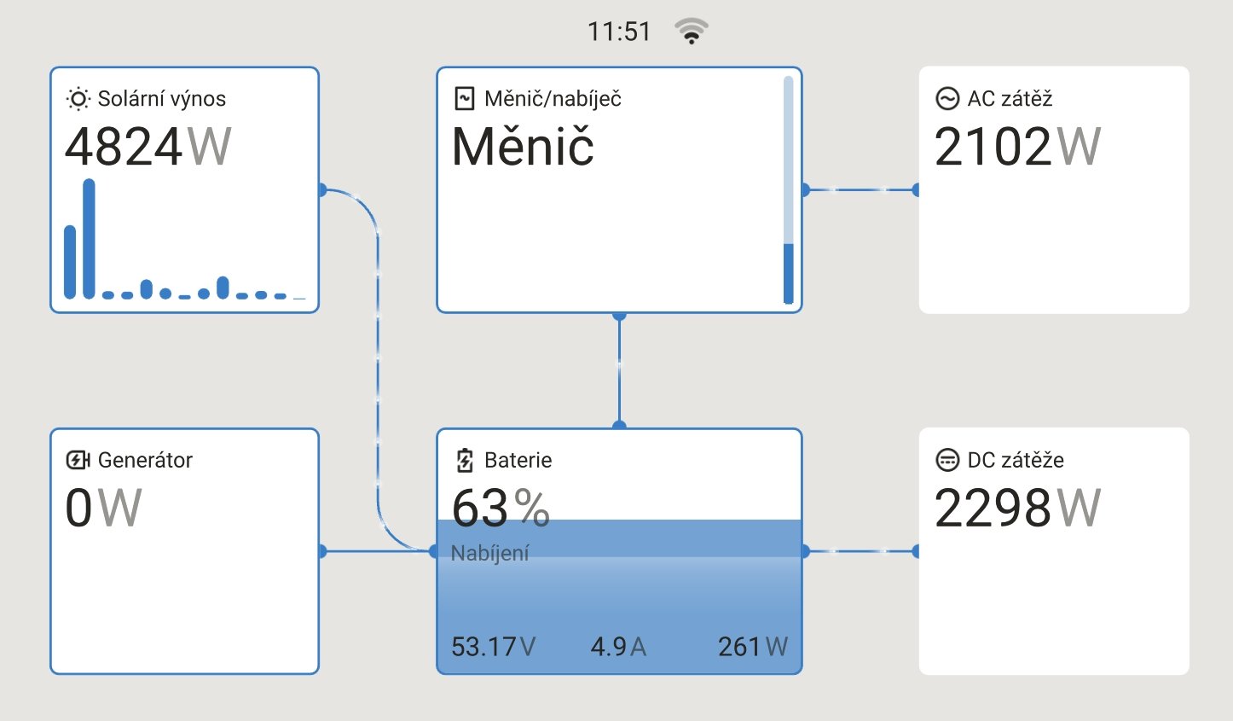Click the generator icon in Generátor card

click(x=78, y=461)
